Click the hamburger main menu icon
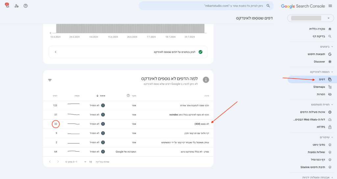Image resolution: width=337 pixels, height=179 pixels. point(330,6)
